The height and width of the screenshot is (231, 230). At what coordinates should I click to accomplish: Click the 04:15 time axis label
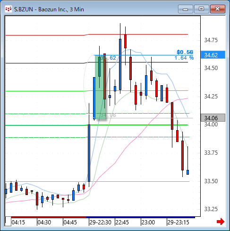18,222
